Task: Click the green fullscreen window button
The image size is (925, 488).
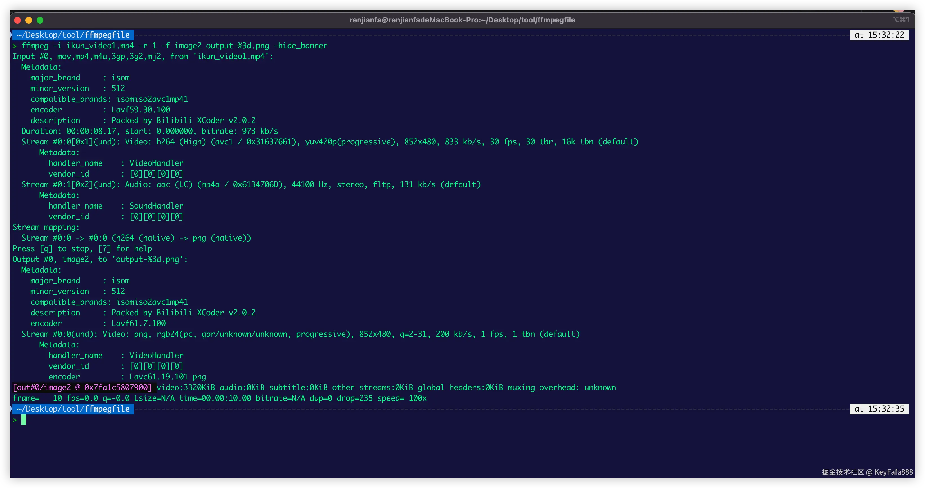Action: [x=40, y=20]
